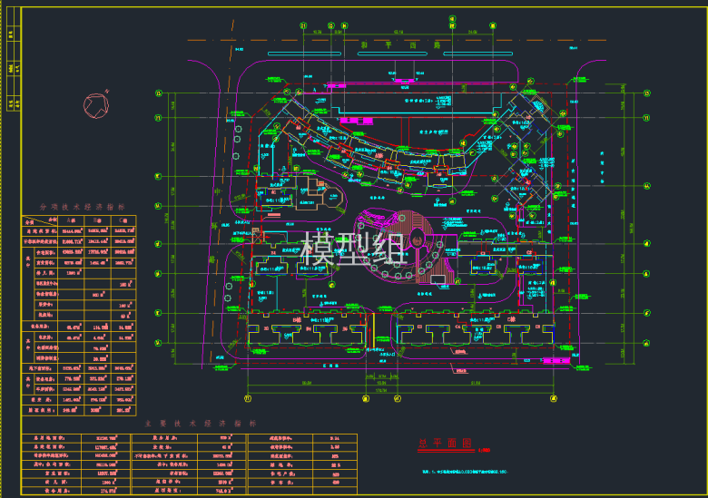Select the circular plaza in the site center
Image resolution: width=708 pixels, height=498 pixels.
[414, 241]
